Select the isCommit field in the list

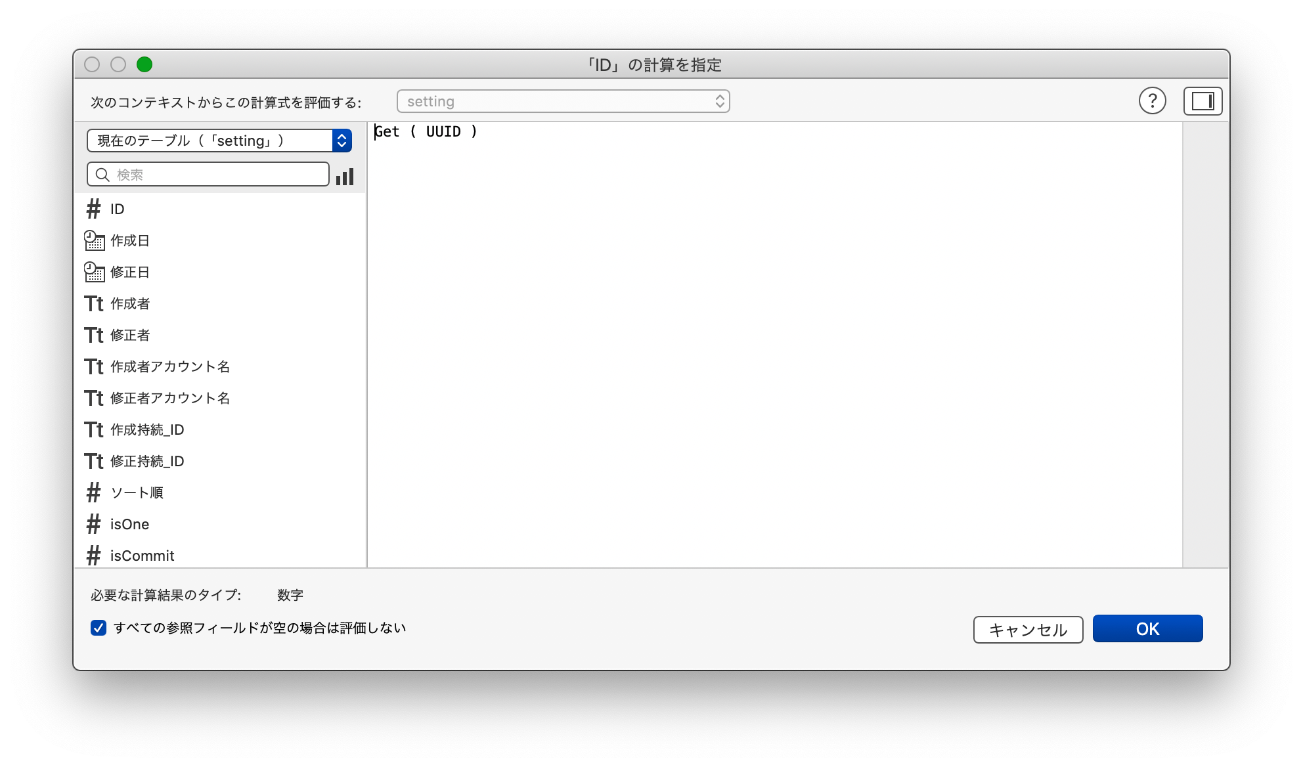(x=141, y=555)
